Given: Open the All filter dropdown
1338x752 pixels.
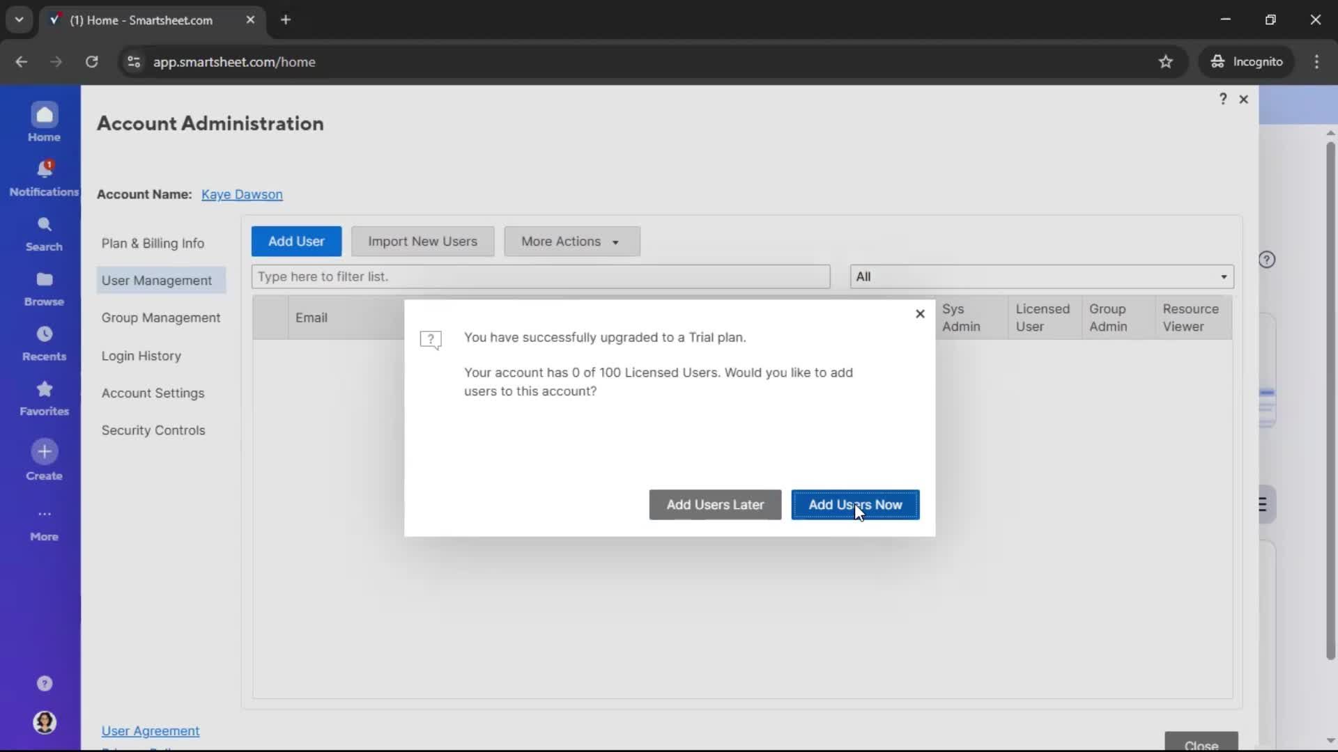Looking at the screenshot, I should coord(1041,276).
